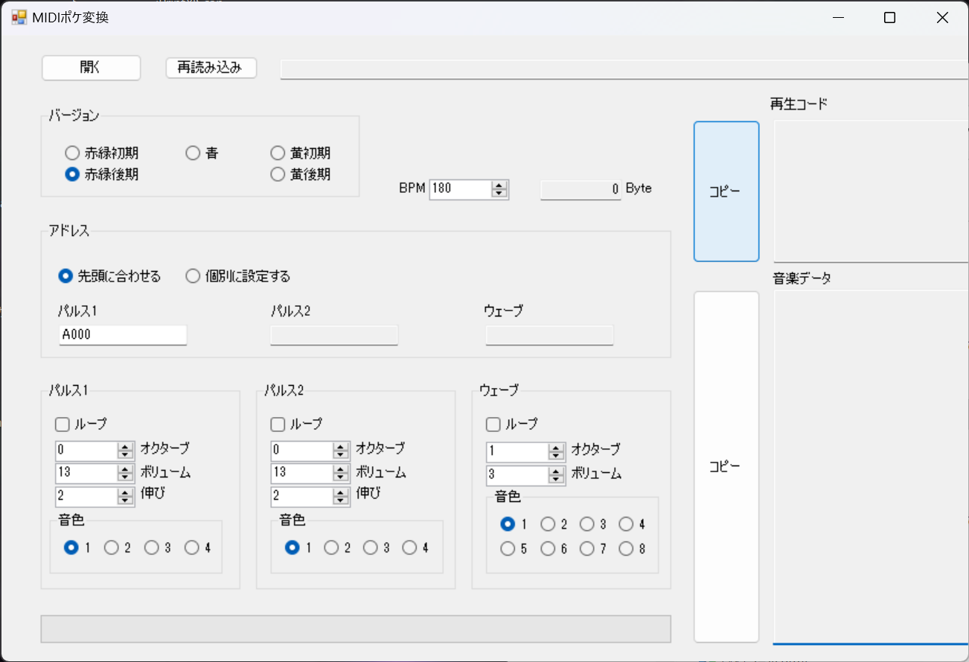Increase BPM with the up arrow
This screenshot has width=969, height=662.
(499, 185)
